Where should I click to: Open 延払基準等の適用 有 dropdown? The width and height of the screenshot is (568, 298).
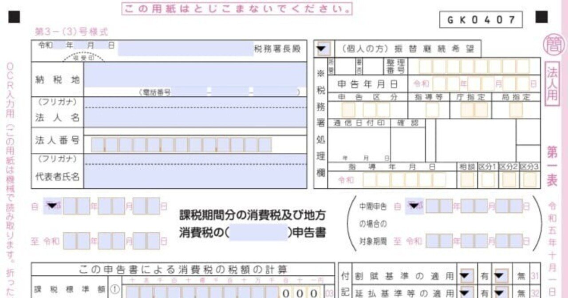pos(466,293)
